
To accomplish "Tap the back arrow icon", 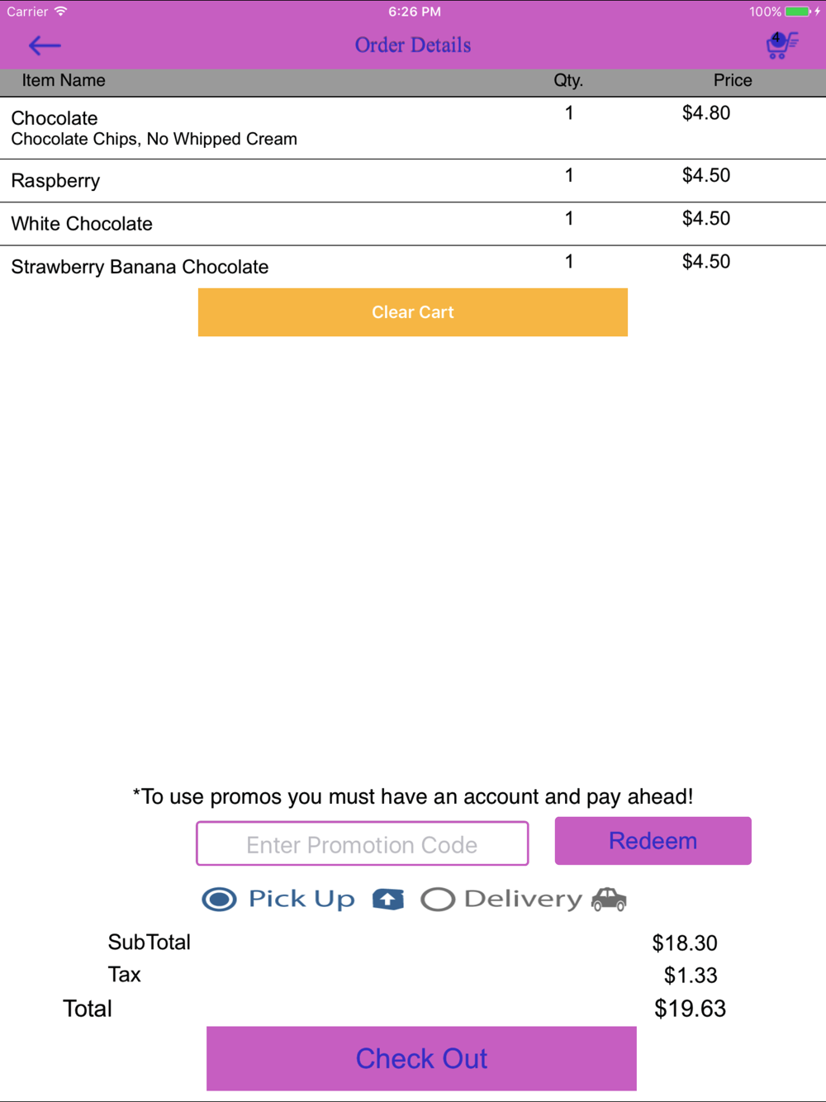I will [x=45, y=45].
